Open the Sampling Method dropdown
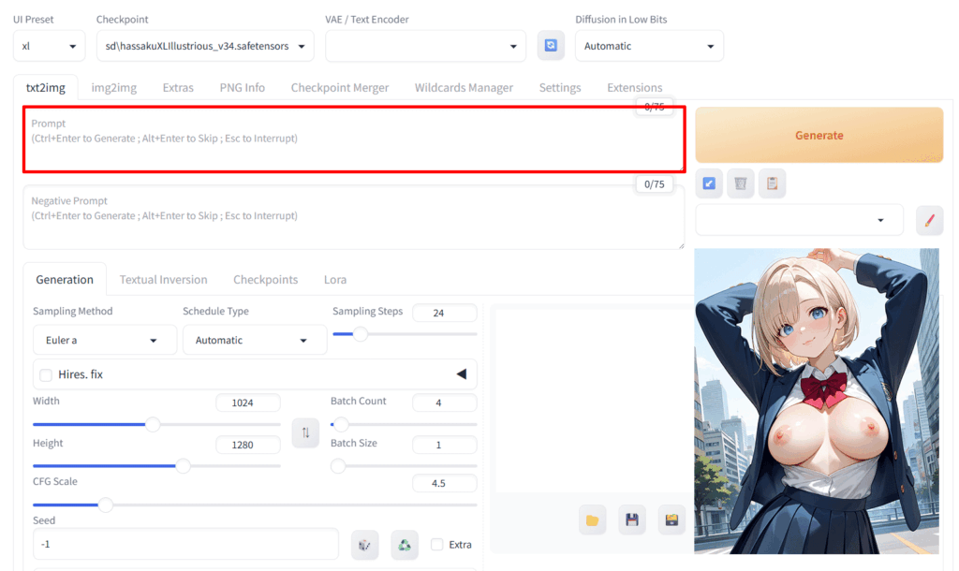959x571 pixels. click(104, 340)
